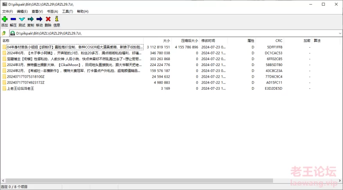Sort by the 大小 column header
Image resolution: width=343 pixels, height=190 pixels.
coord(157,41)
